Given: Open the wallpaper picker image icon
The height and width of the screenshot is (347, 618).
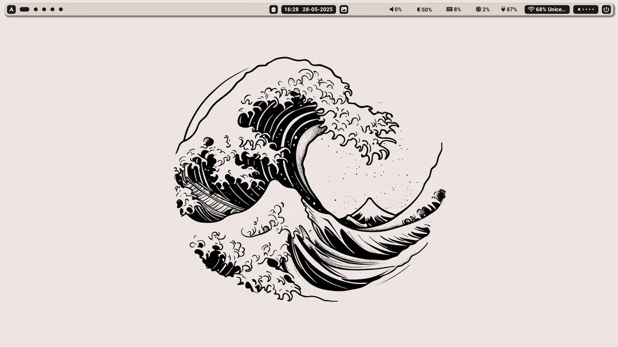Looking at the screenshot, I should click(344, 10).
